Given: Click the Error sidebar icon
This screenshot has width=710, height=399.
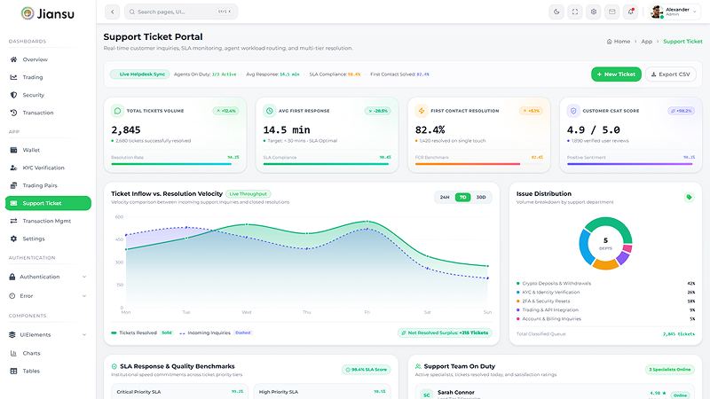Looking at the screenshot, I should pyautogui.click(x=12, y=296).
